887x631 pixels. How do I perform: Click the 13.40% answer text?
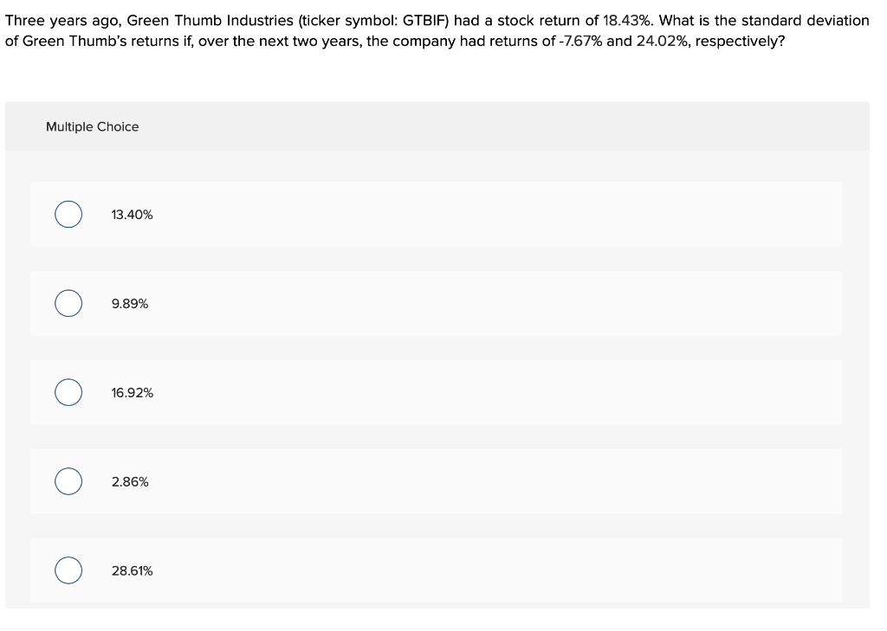click(132, 214)
